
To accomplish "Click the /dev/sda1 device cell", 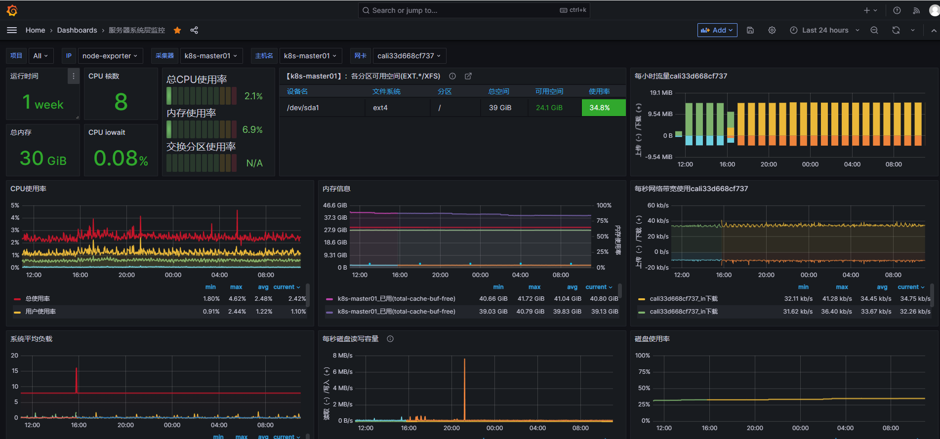I will (x=323, y=108).
